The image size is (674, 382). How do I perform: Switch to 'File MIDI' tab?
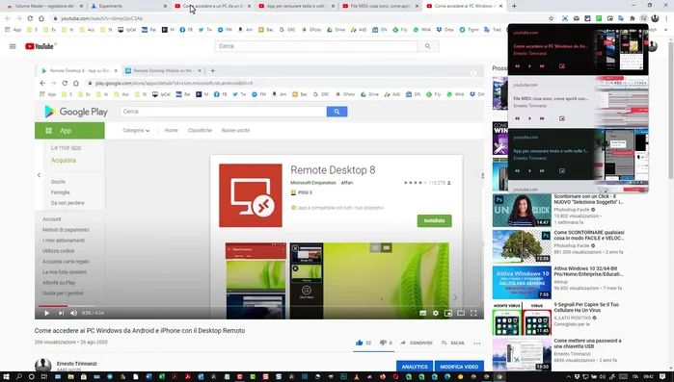click(380, 6)
